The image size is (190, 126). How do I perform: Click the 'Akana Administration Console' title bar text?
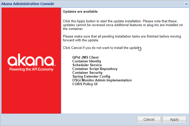click(x=28, y=4)
